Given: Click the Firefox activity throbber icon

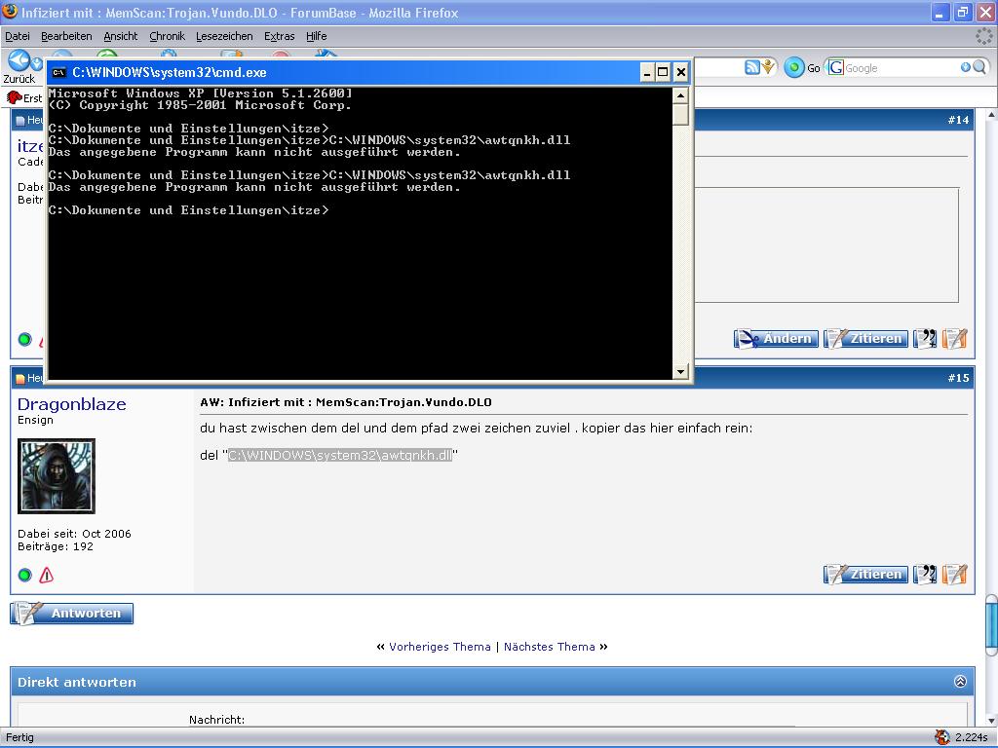Looking at the screenshot, I should pos(984,36).
